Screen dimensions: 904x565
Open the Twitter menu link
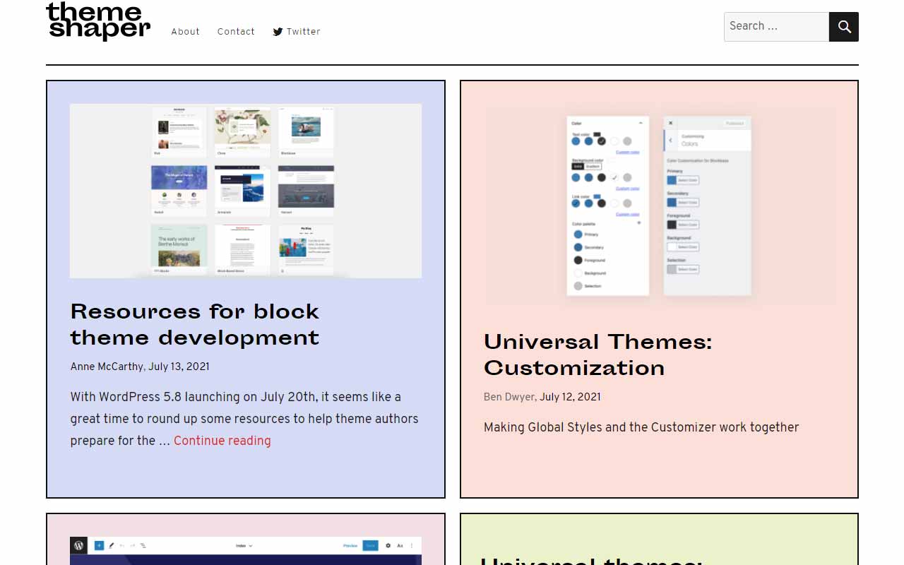297,32
